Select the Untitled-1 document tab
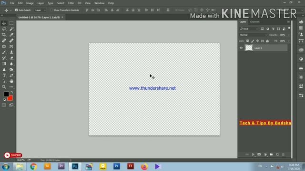Screen dimensions: 305x171 tap(39, 17)
